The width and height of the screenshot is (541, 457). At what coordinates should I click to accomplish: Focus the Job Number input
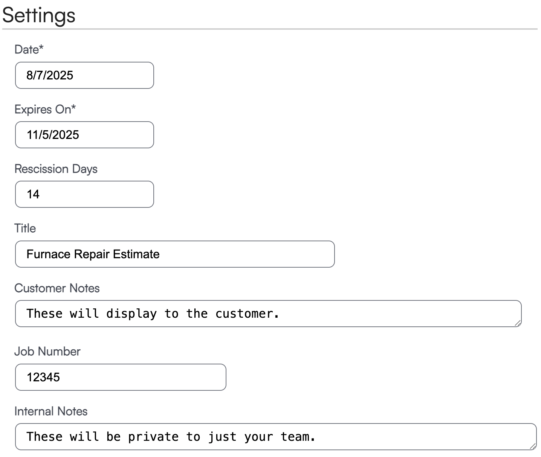point(121,377)
